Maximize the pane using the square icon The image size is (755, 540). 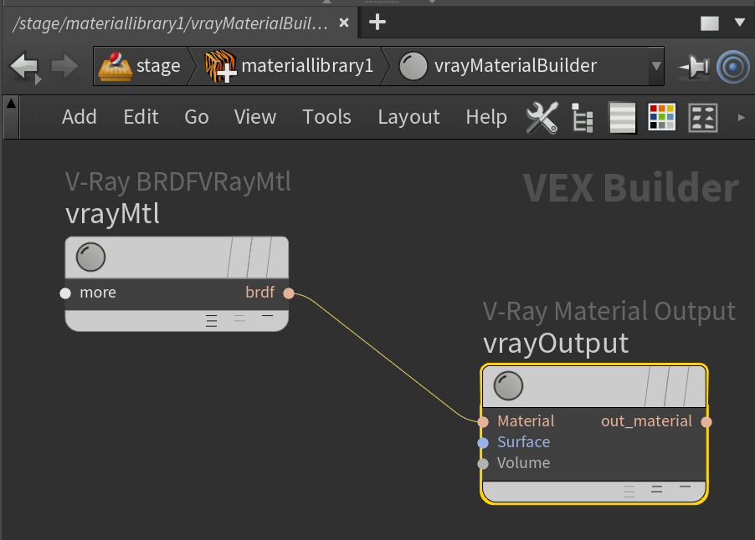(x=709, y=23)
